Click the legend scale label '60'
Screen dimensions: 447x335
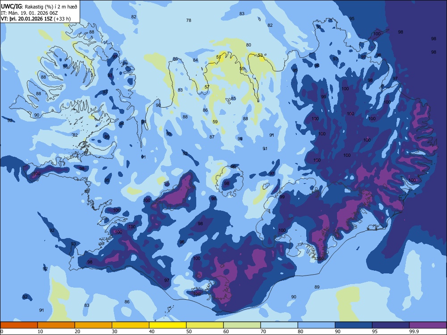tap(226, 331)
